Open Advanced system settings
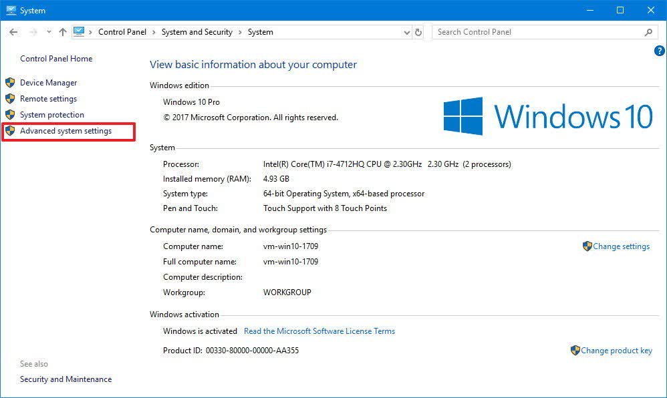667x398 pixels. (x=66, y=131)
